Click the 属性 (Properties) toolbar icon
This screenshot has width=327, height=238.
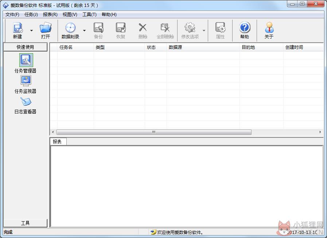[220, 28]
